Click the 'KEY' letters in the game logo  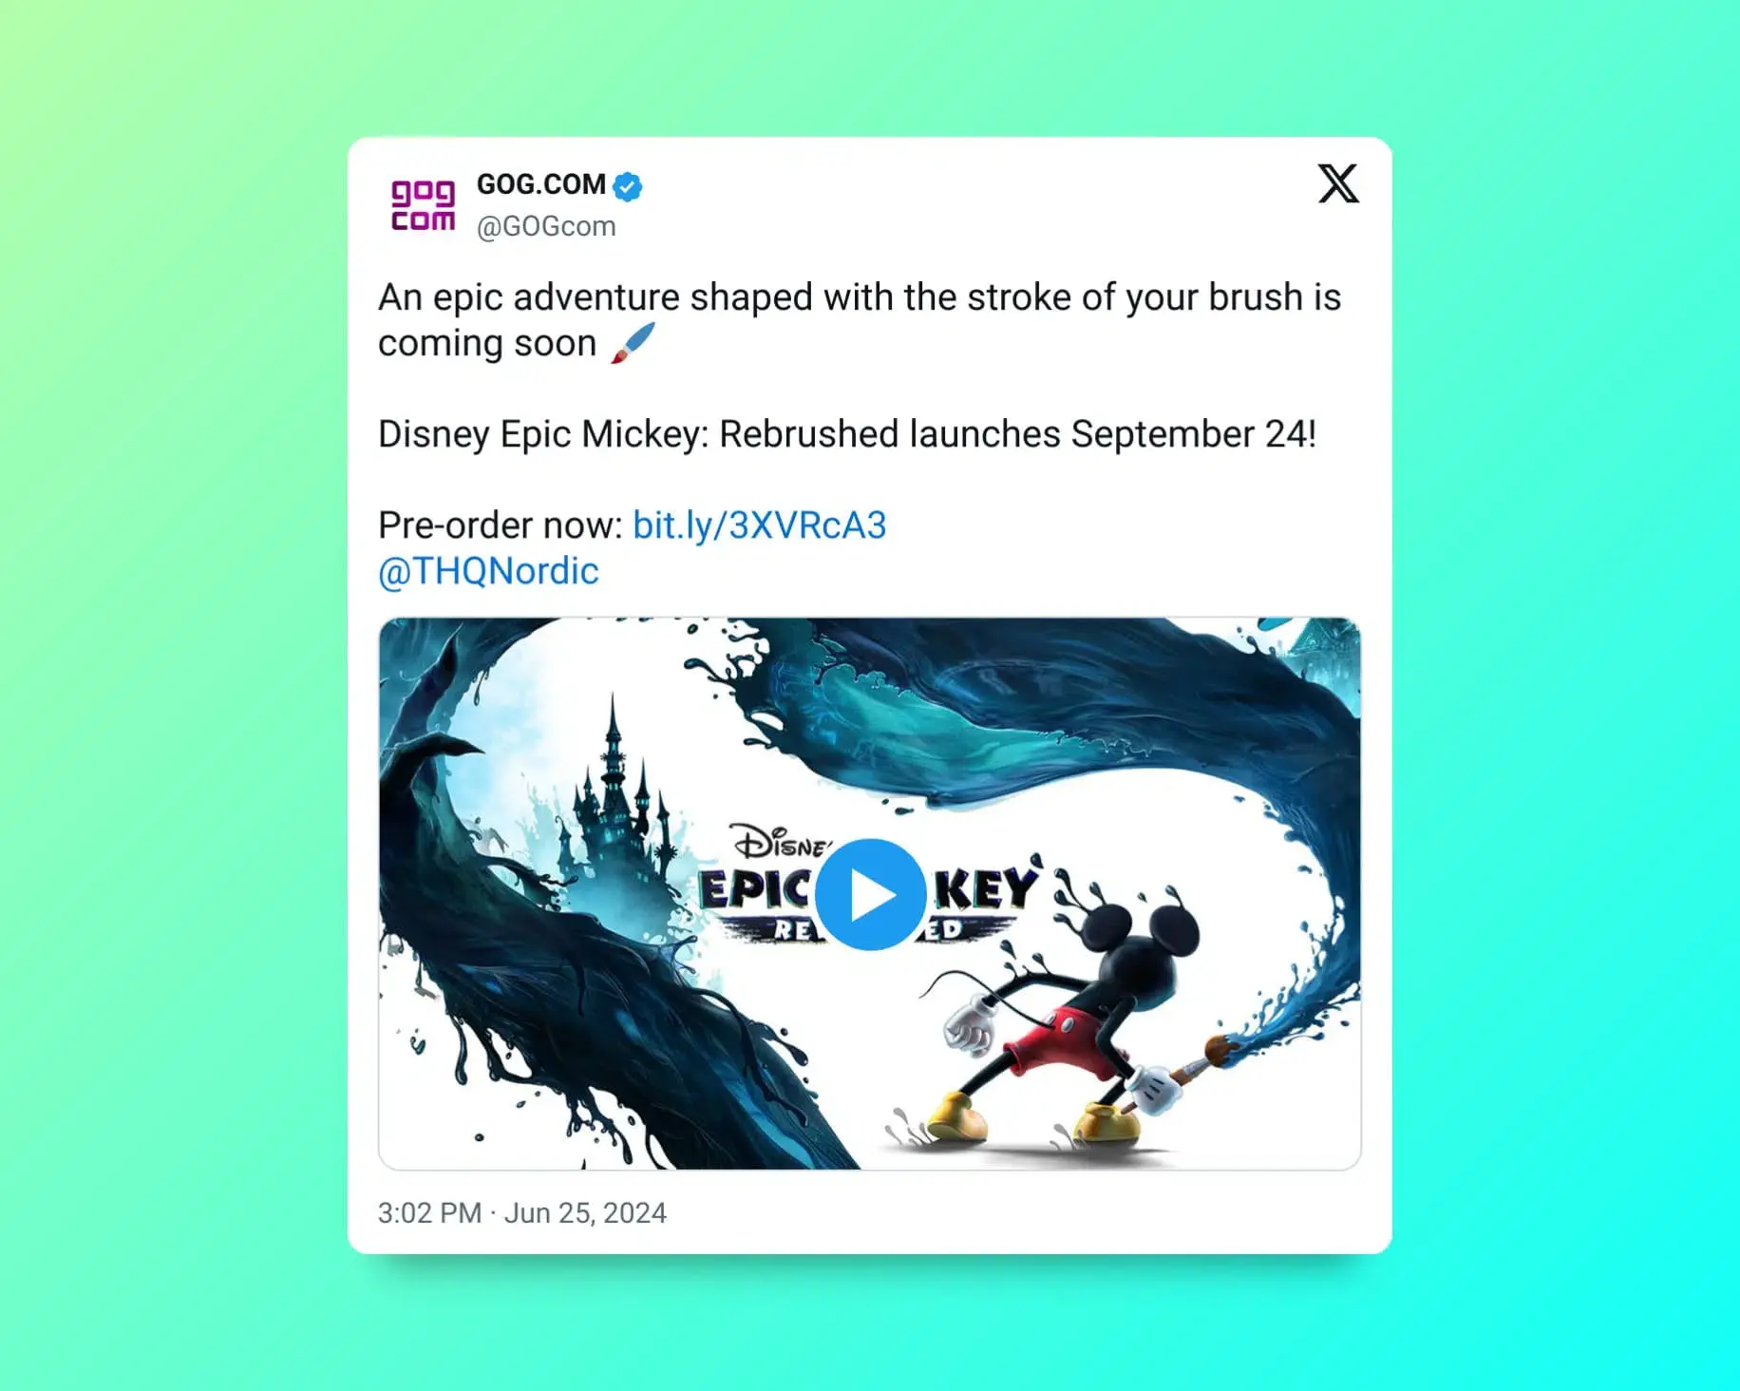[x=985, y=889]
